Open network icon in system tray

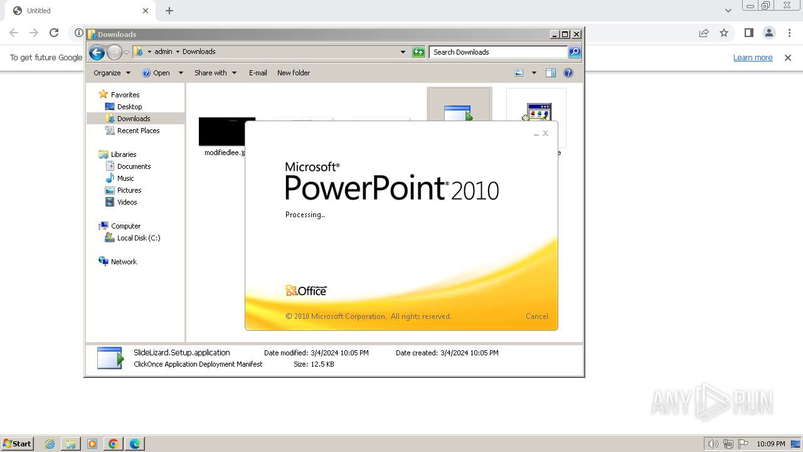(x=728, y=444)
